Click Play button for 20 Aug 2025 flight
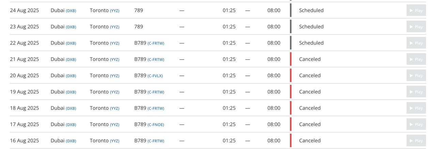This screenshot has width=436, height=149. (416, 76)
